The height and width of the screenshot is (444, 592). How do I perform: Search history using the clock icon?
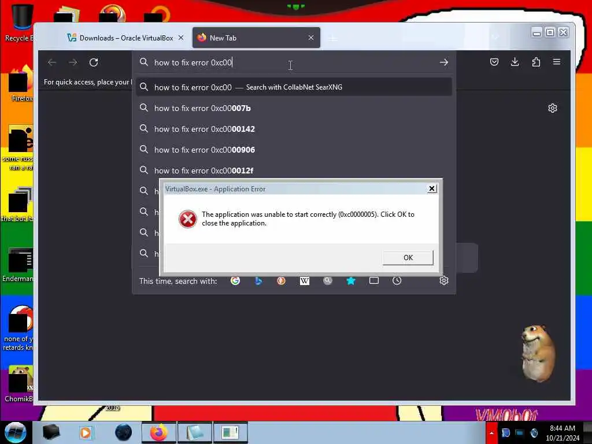[x=397, y=280]
